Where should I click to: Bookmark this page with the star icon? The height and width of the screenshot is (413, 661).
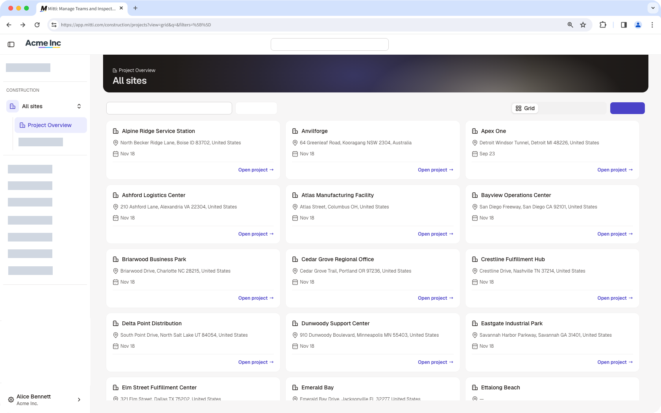click(x=583, y=25)
